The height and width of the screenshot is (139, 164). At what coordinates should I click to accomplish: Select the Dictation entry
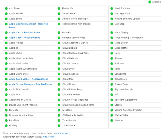14,110
